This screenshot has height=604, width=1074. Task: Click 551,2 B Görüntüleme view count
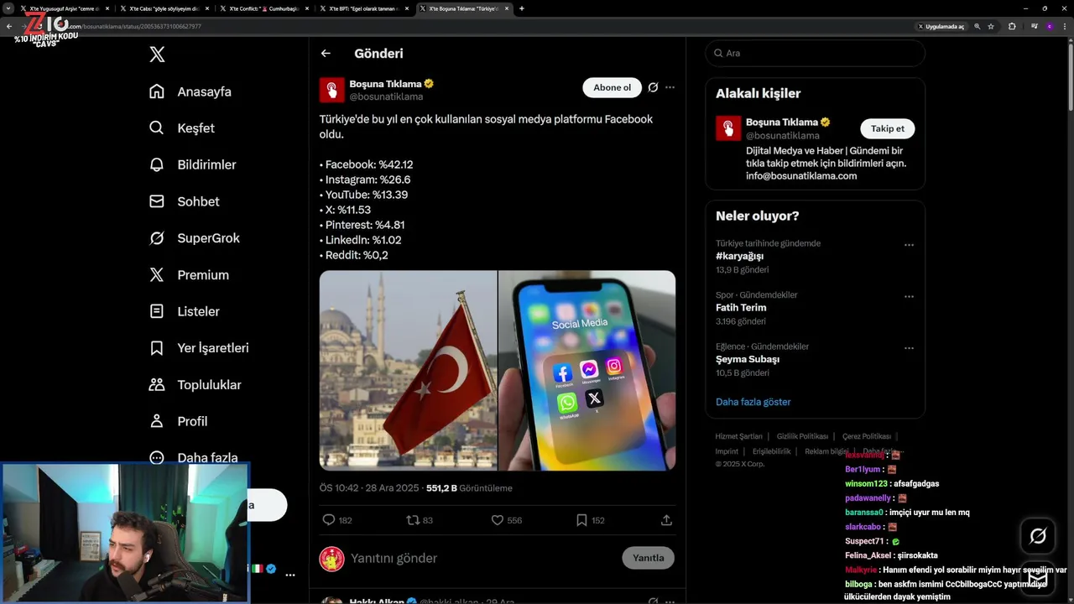[469, 488]
